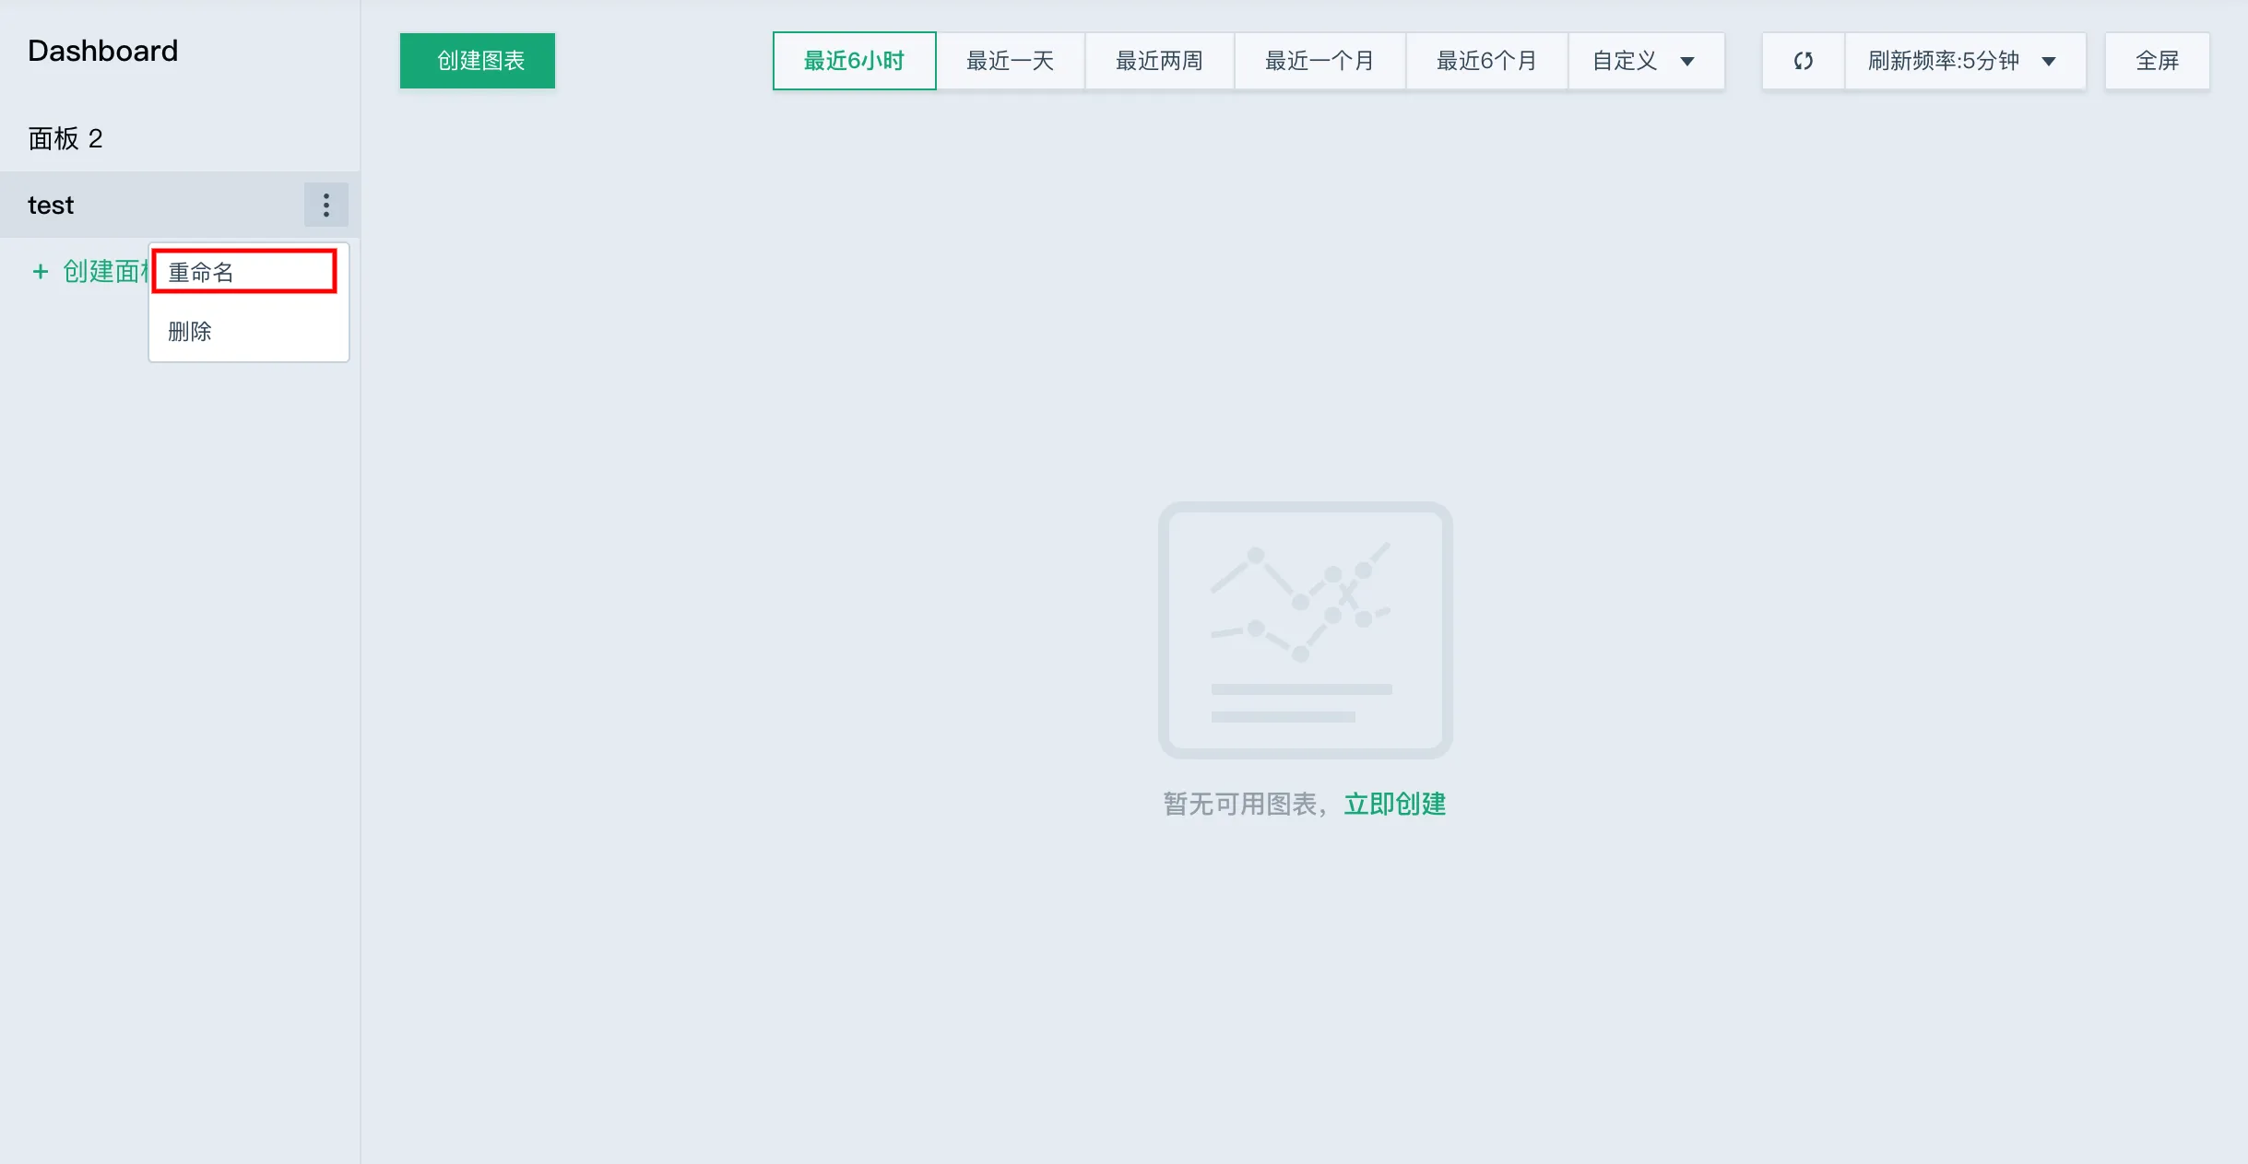Click the 全屏 fullscreen button
Screen dimensions: 2248x1164
point(2157,61)
